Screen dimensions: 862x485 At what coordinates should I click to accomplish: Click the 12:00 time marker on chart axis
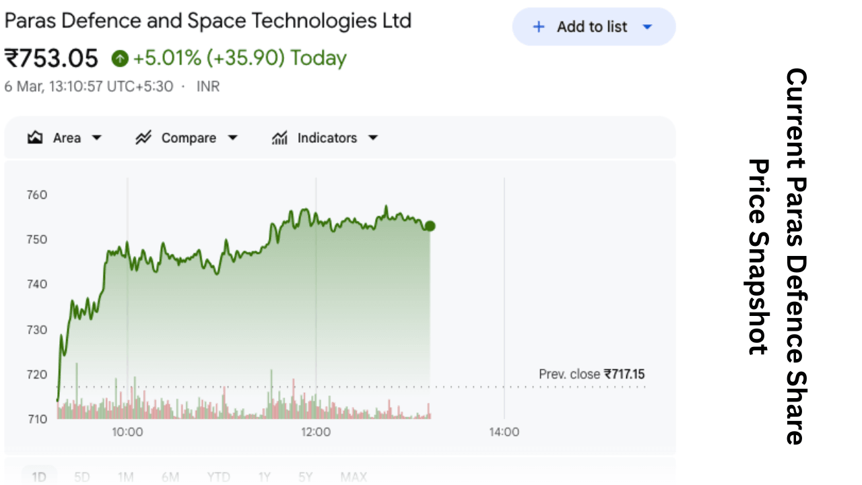[315, 432]
